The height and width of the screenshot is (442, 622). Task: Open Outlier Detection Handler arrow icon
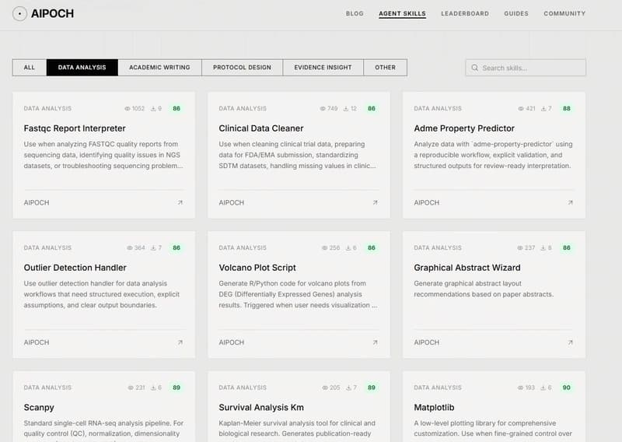[x=180, y=342]
